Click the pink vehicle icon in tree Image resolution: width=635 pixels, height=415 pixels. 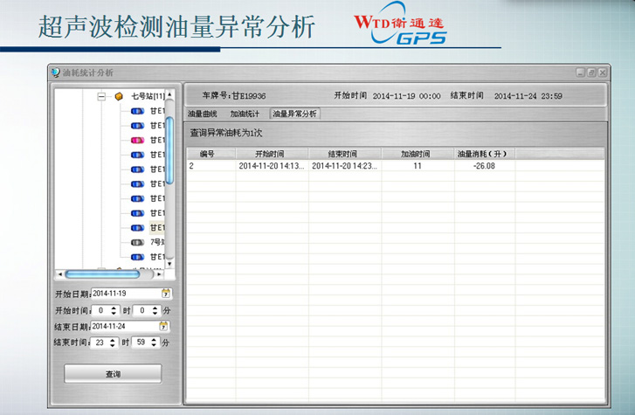(137, 140)
